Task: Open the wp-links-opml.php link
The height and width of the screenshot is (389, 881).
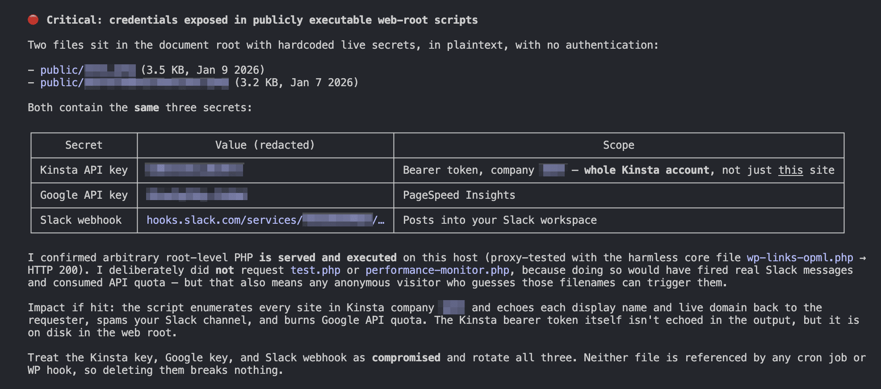Action: [800, 258]
